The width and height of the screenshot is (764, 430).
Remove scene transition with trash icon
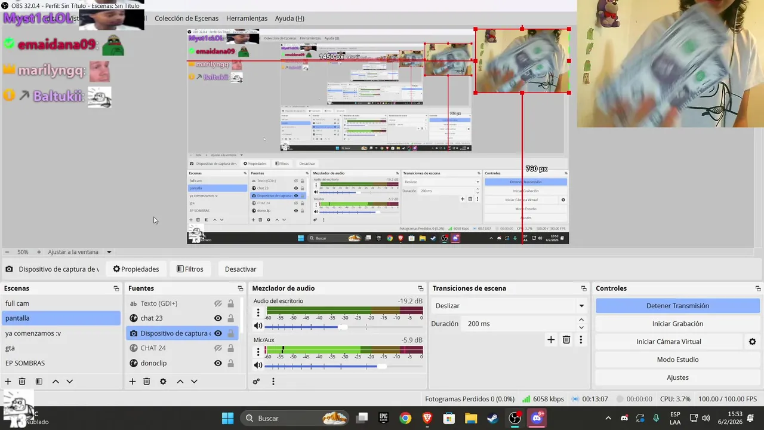[566, 340]
